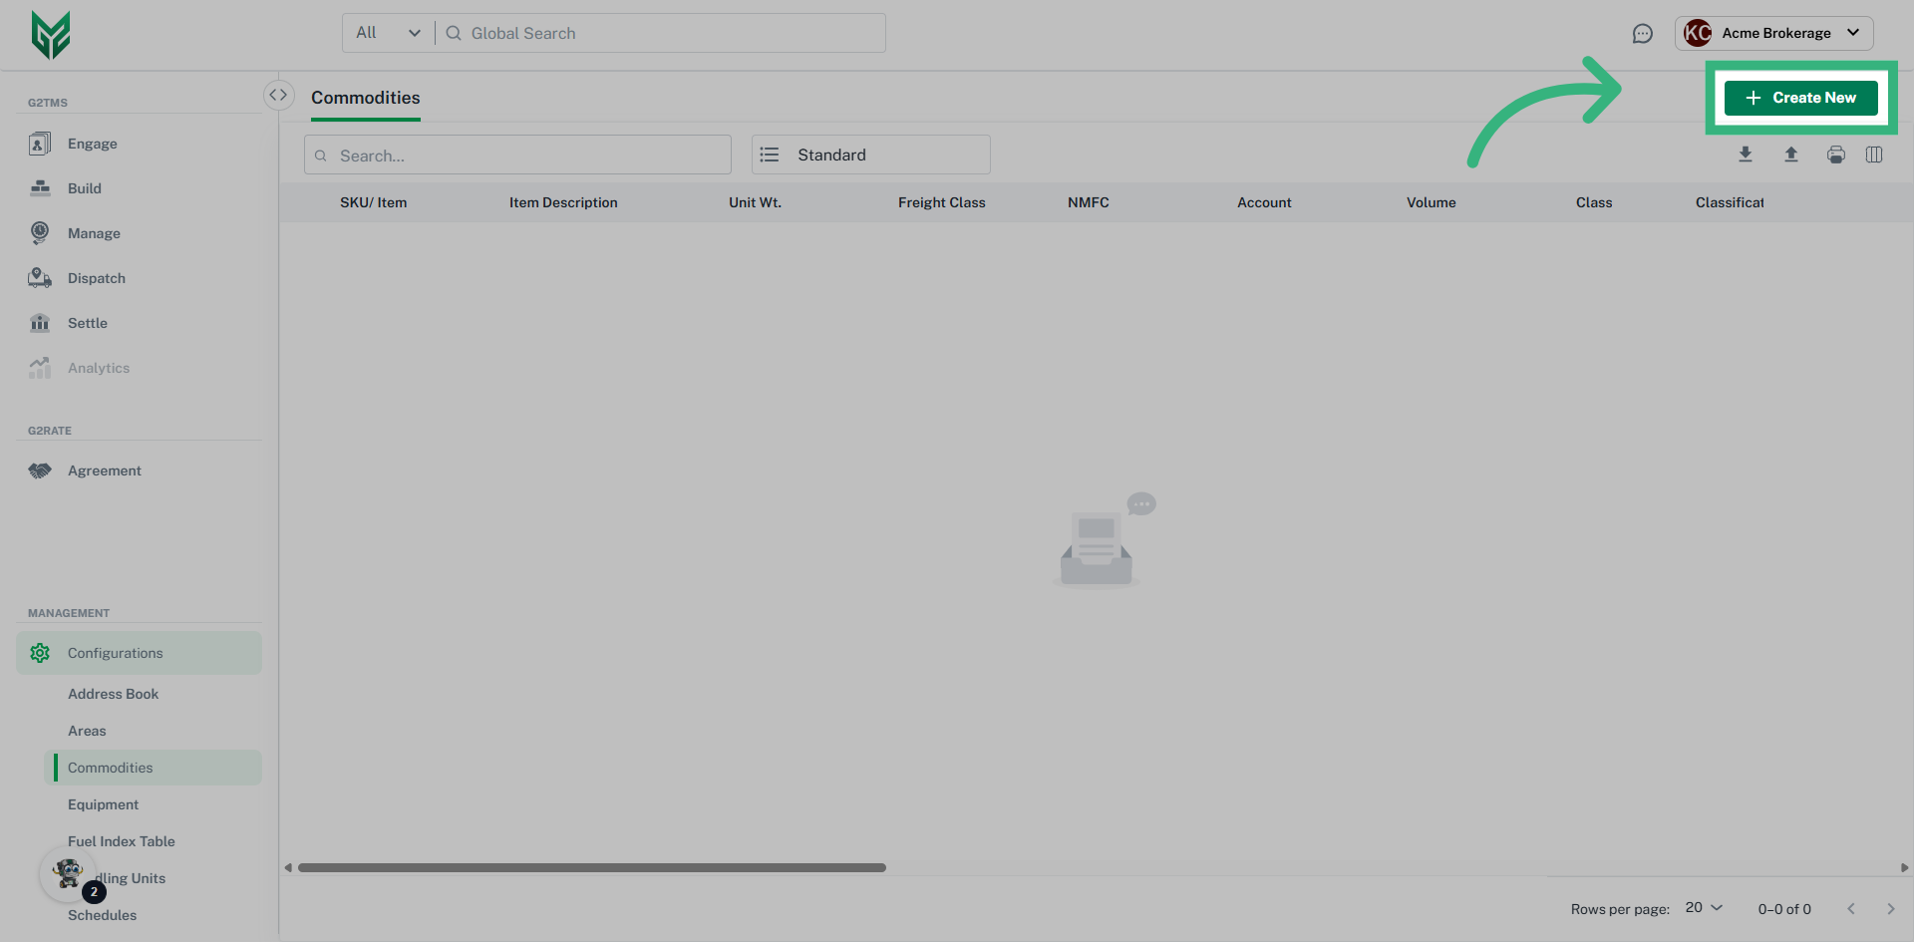The width and height of the screenshot is (1914, 942).
Task: Click the KC account avatar
Action: pyautogui.click(x=1697, y=33)
